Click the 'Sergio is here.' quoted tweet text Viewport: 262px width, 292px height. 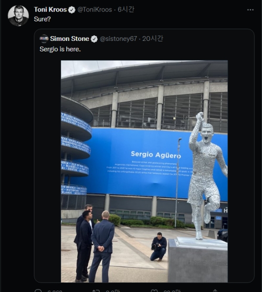coord(60,49)
